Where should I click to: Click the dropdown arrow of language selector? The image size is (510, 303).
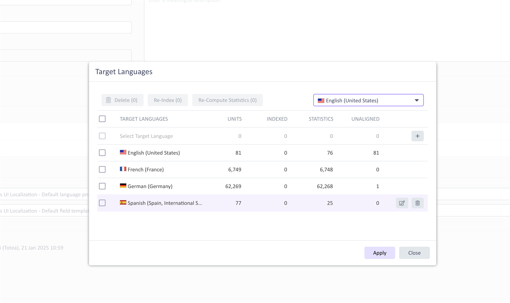(416, 100)
